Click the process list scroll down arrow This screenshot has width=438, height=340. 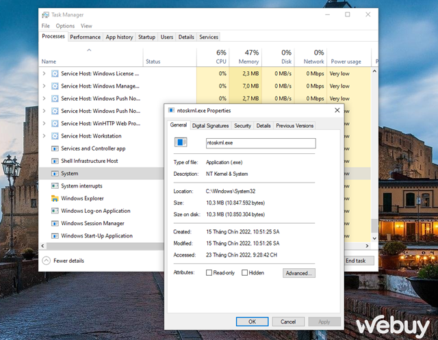[374, 238]
